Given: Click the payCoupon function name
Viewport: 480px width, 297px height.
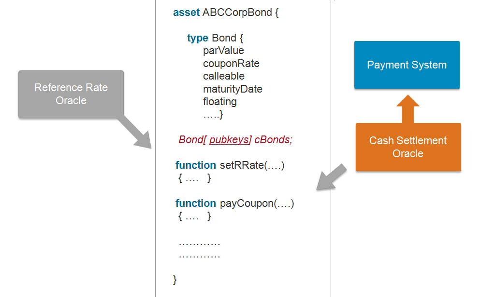Looking at the screenshot, I should click(247, 203).
